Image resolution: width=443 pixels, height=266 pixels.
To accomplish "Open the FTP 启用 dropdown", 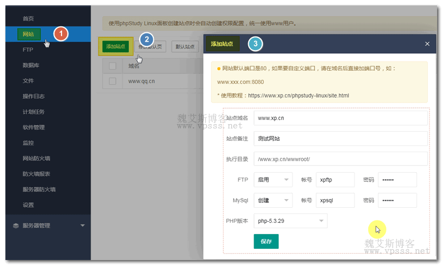I will 273,180.
